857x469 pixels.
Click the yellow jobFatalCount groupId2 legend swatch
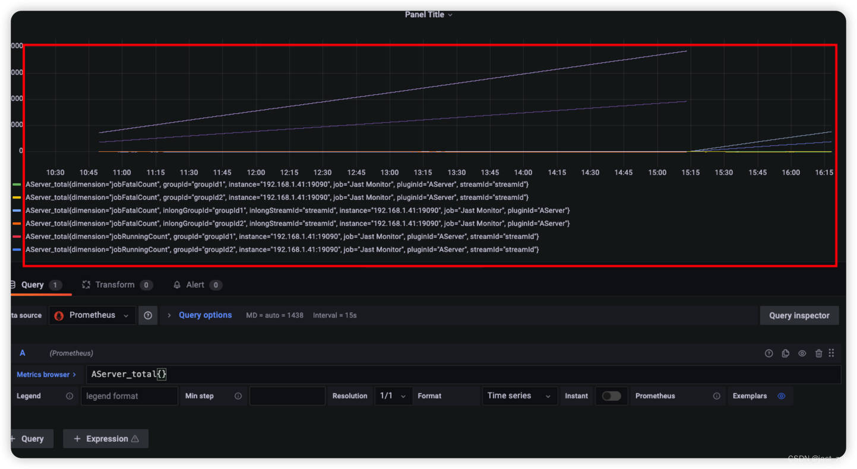click(17, 197)
